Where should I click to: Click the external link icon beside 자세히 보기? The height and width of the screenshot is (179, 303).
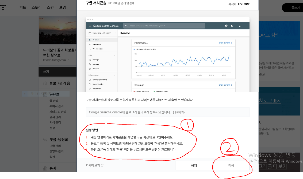click(x=102, y=165)
